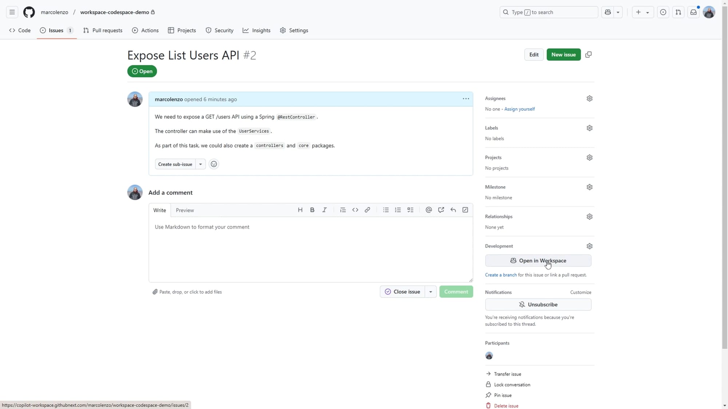Viewport: 728px width, 409px height.
Task: Add a task list via the toolbar icon
Action: [410, 210]
